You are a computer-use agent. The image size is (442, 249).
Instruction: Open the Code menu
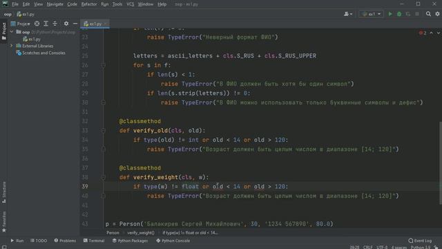72,4
